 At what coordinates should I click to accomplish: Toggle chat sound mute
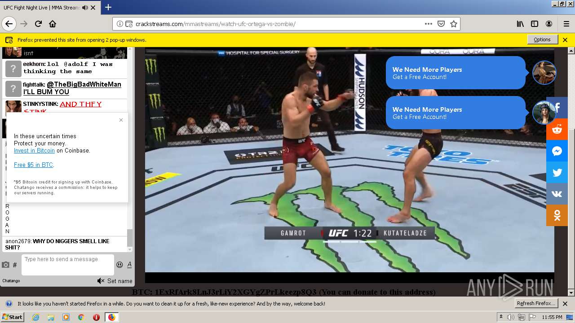[x=101, y=281]
